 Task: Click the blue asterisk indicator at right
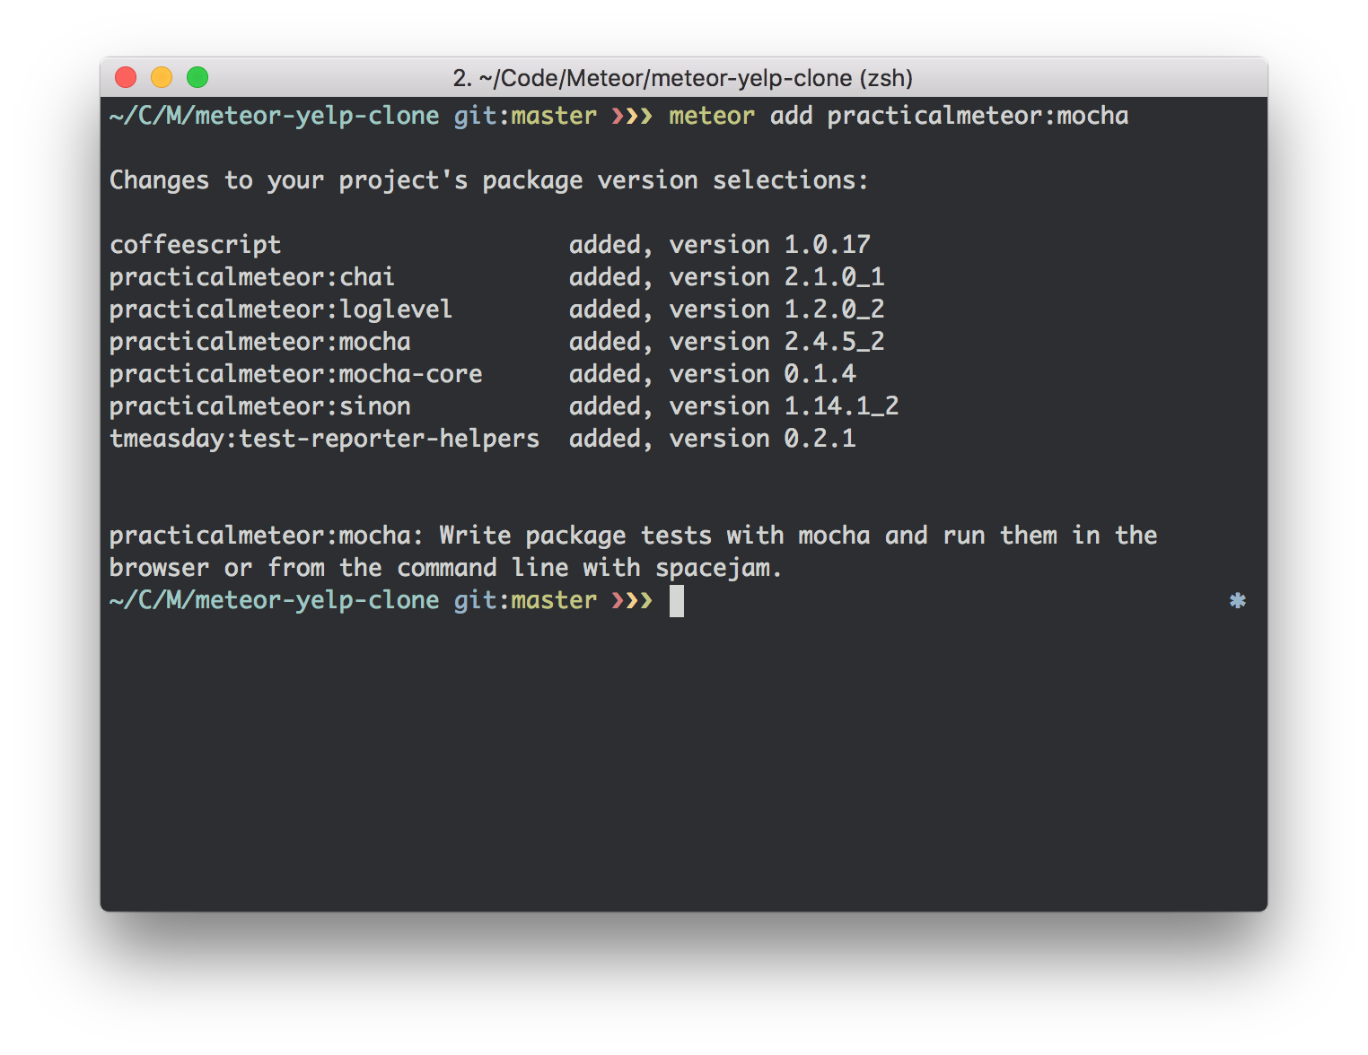(x=1238, y=600)
